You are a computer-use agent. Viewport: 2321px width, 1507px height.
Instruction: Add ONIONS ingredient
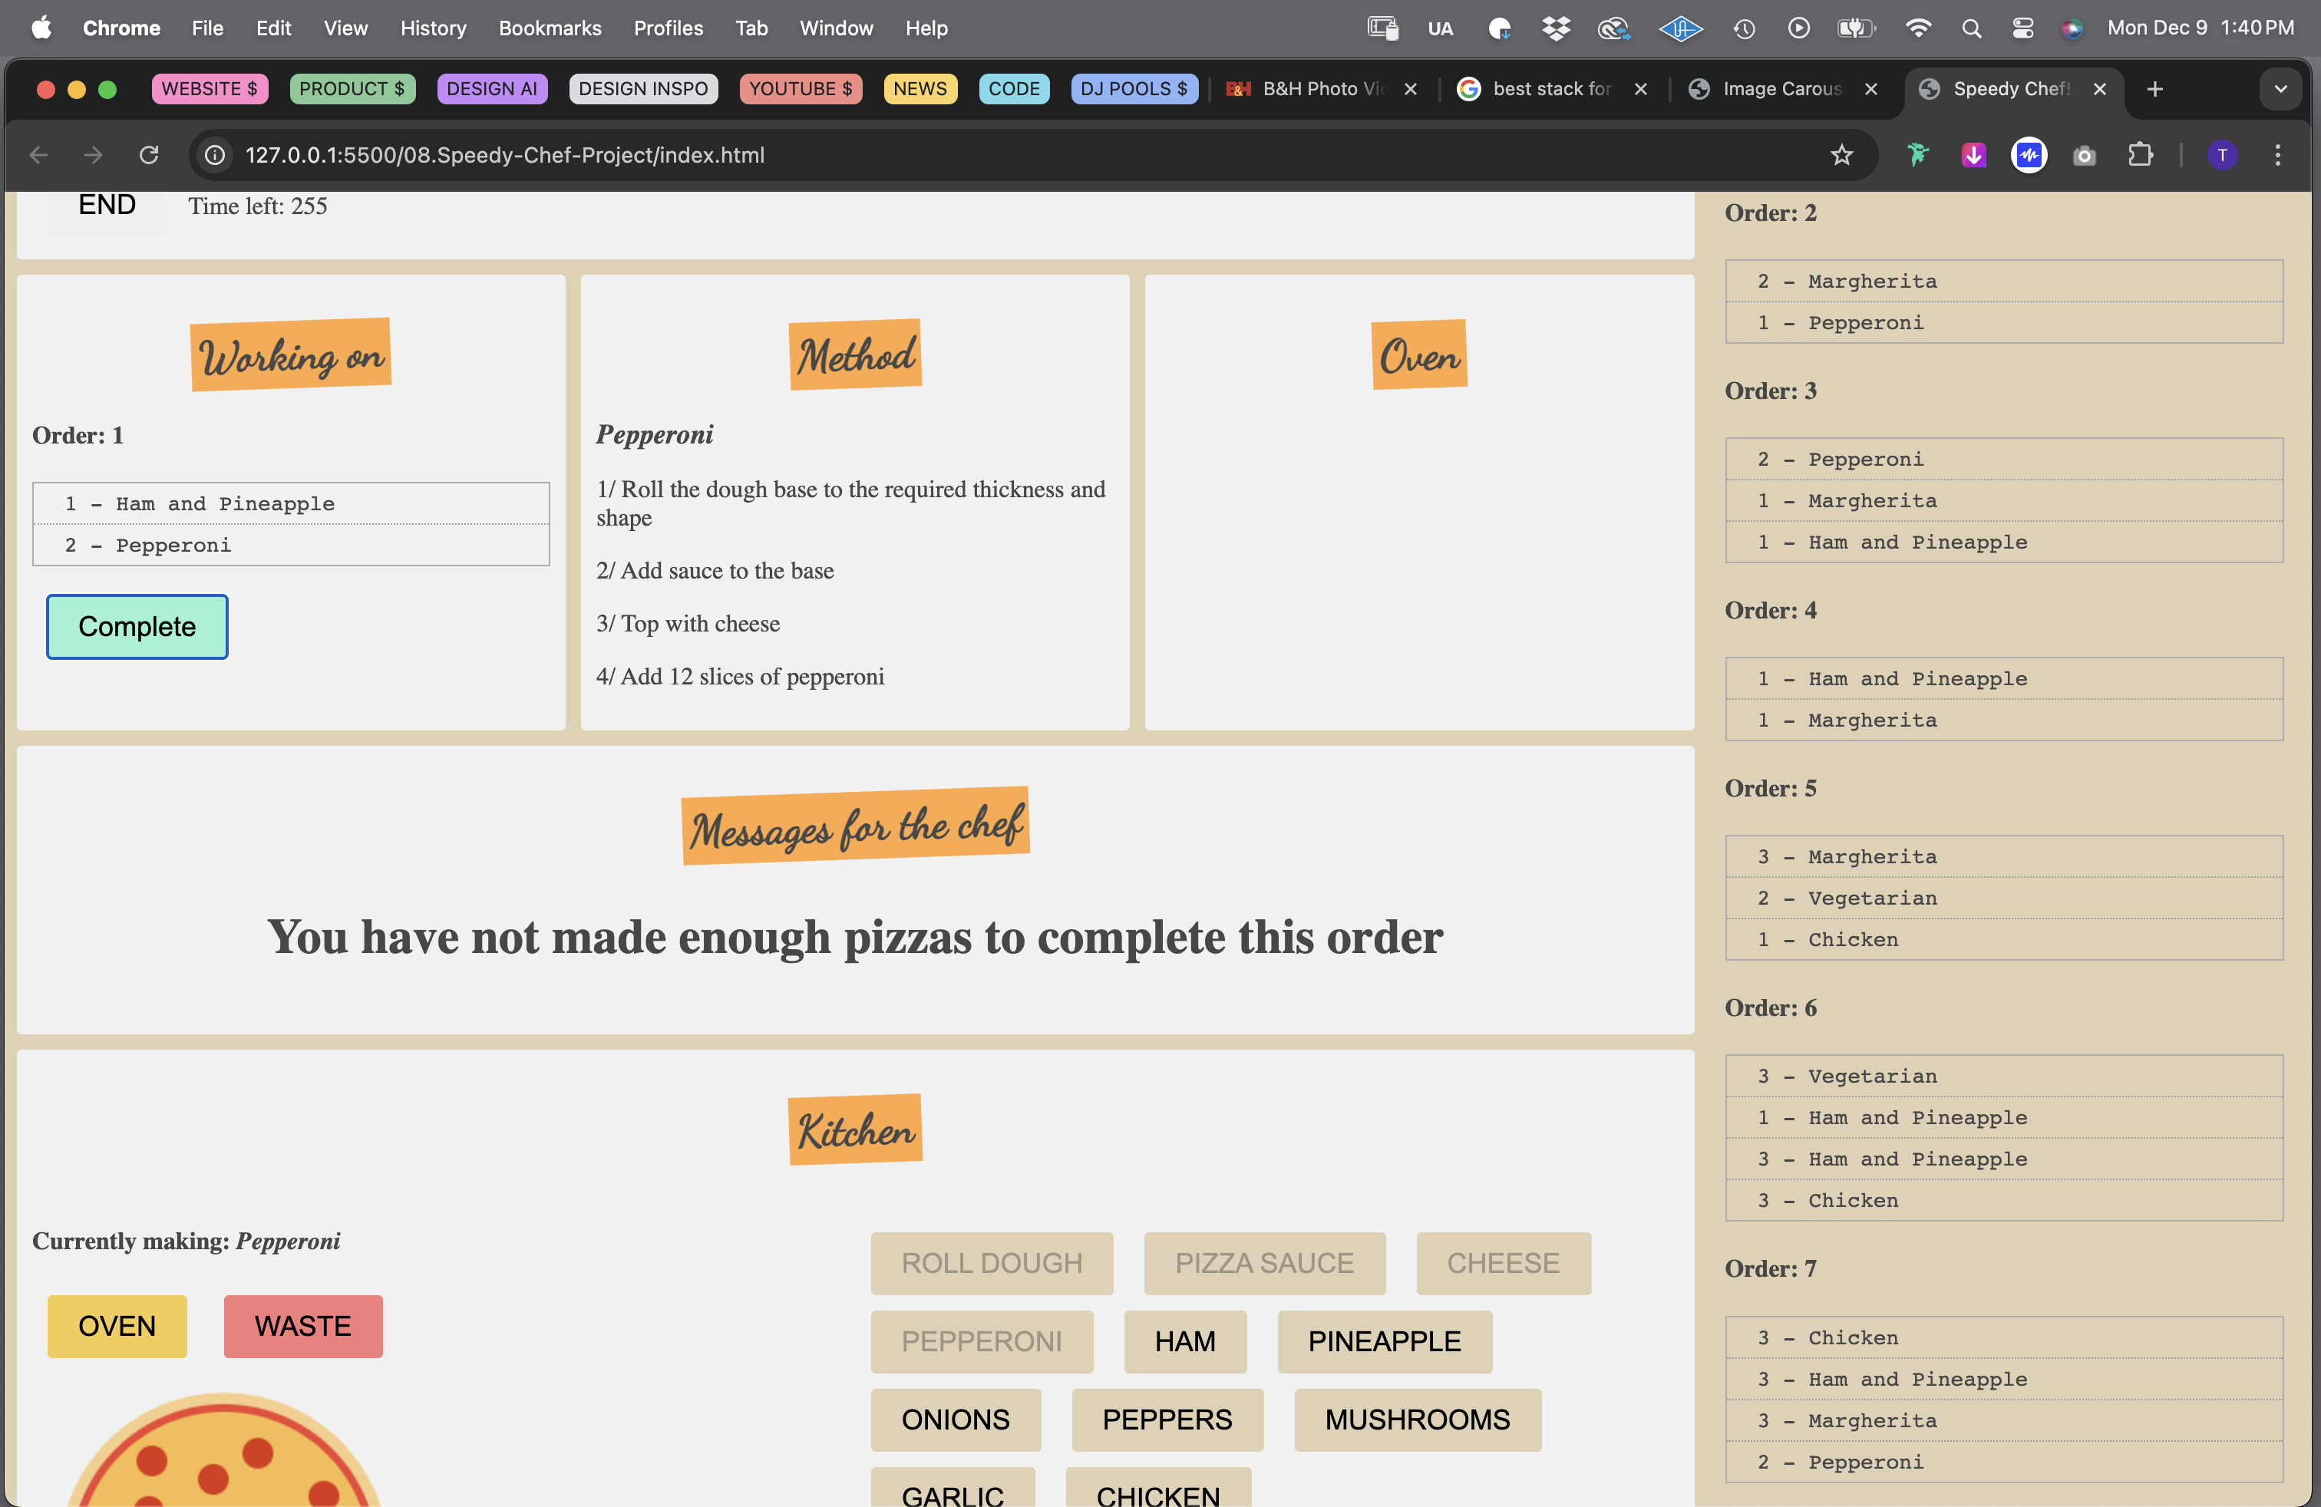pos(956,1420)
